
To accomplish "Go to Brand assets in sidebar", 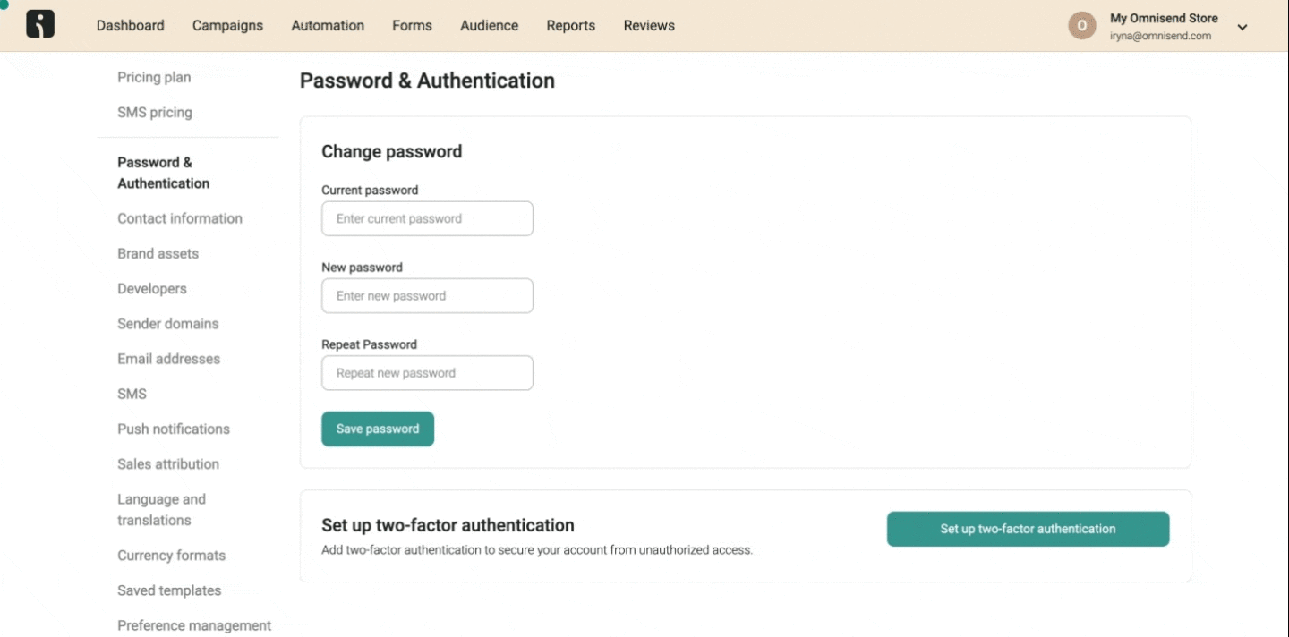I will tap(158, 253).
